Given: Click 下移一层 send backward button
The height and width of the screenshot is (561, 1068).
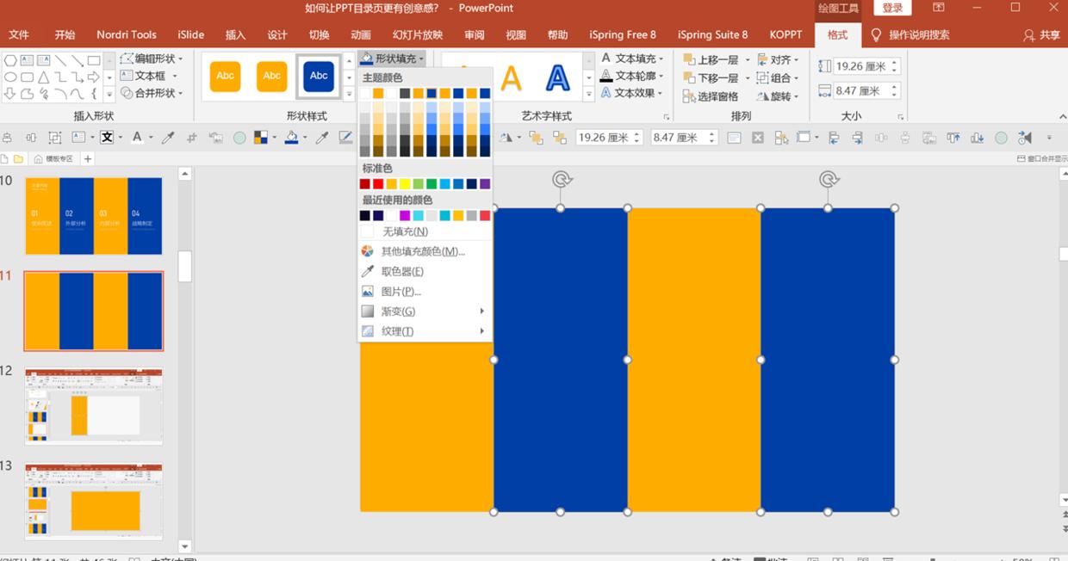Looking at the screenshot, I should [x=711, y=78].
